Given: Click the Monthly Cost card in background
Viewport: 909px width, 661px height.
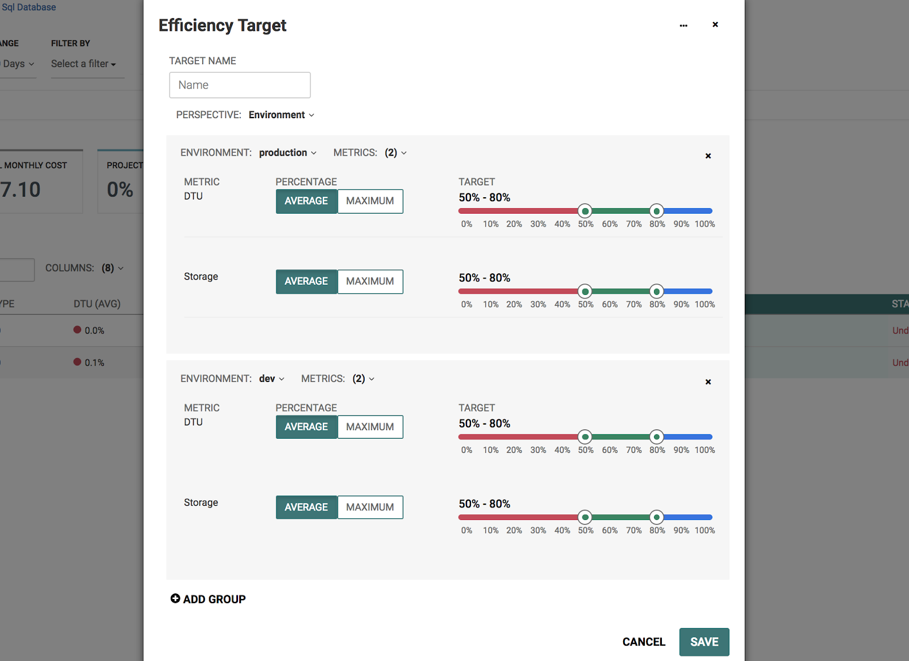Looking at the screenshot, I should [41, 181].
